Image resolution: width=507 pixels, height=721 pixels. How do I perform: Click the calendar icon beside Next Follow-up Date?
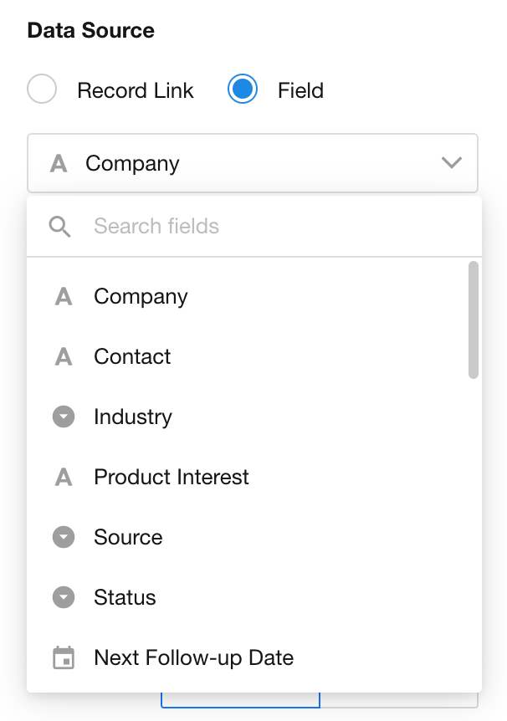tap(64, 658)
